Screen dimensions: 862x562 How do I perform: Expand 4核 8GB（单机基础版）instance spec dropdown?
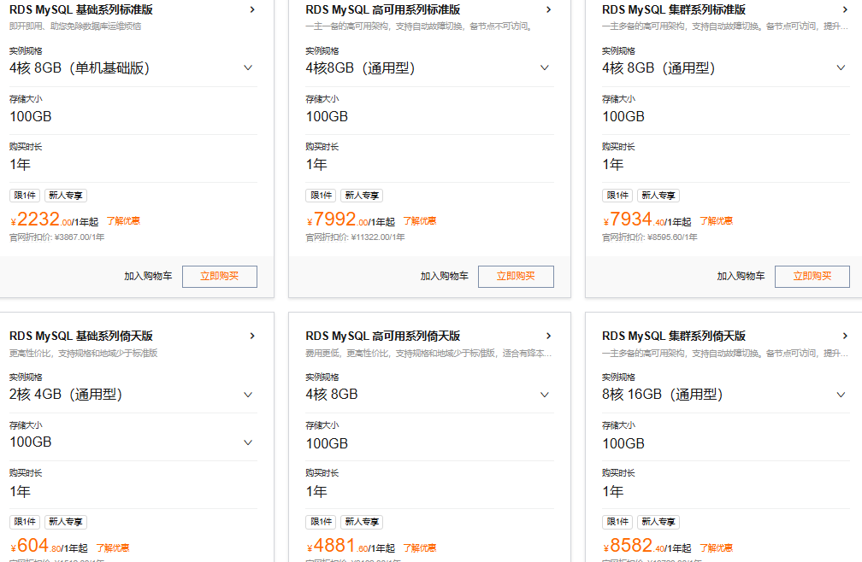tap(248, 68)
